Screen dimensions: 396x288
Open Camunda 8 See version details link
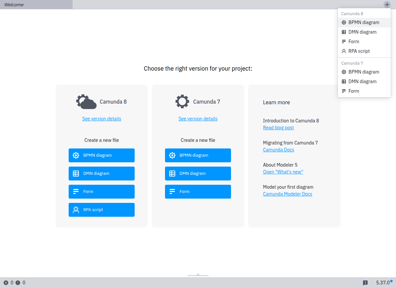pos(102,119)
